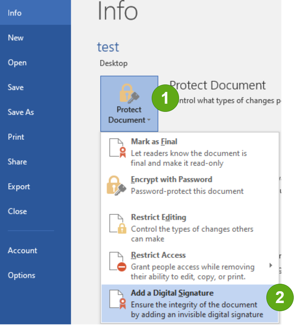The height and width of the screenshot is (325, 294).
Task: Choose Open from the left sidebar
Action: (17, 62)
